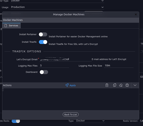143x126 pixels.
Task: Edit the Let's Encrypt Email field
Action: click(x=66, y=59)
